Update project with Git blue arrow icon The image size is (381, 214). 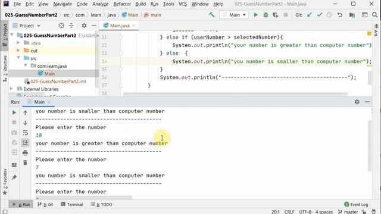(x=309, y=15)
